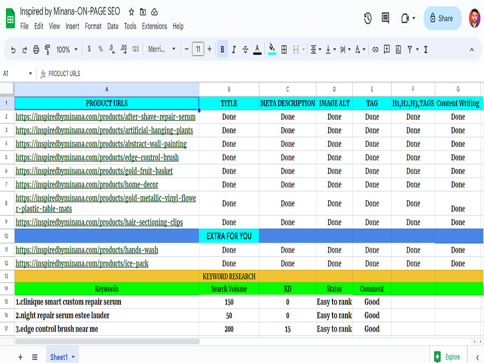Open the zoom 100% dropdown
This screenshot has width=484, height=363.
(67, 49)
